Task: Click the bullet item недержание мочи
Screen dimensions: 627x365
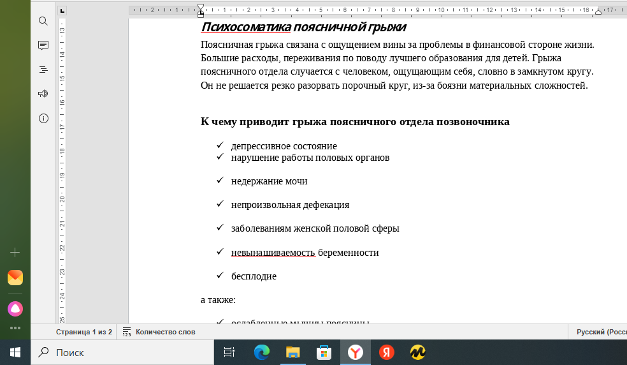Action: point(269,181)
